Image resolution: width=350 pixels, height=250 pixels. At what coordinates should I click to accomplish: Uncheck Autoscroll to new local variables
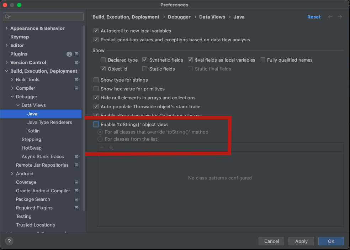click(96, 31)
